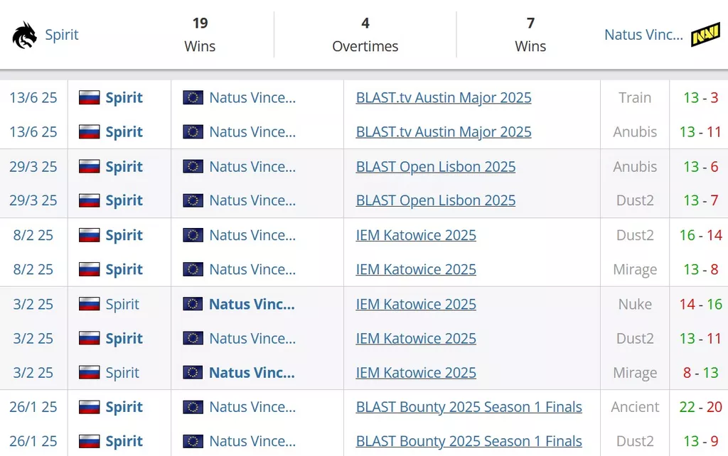Click the '26/1 25' date in the Ancient row
Screen dimensions: 728x456
pyautogui.click(x=33, y=407)
